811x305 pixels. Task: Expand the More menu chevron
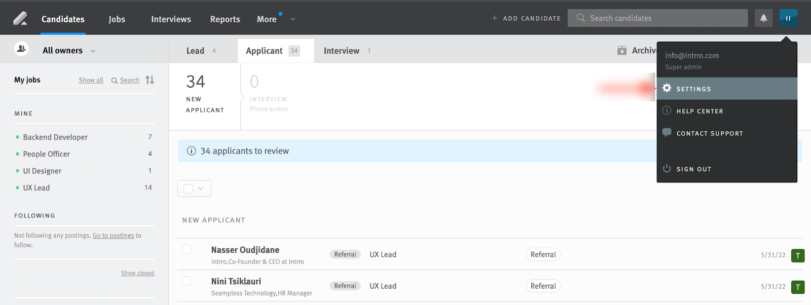(x=292, y=19)
